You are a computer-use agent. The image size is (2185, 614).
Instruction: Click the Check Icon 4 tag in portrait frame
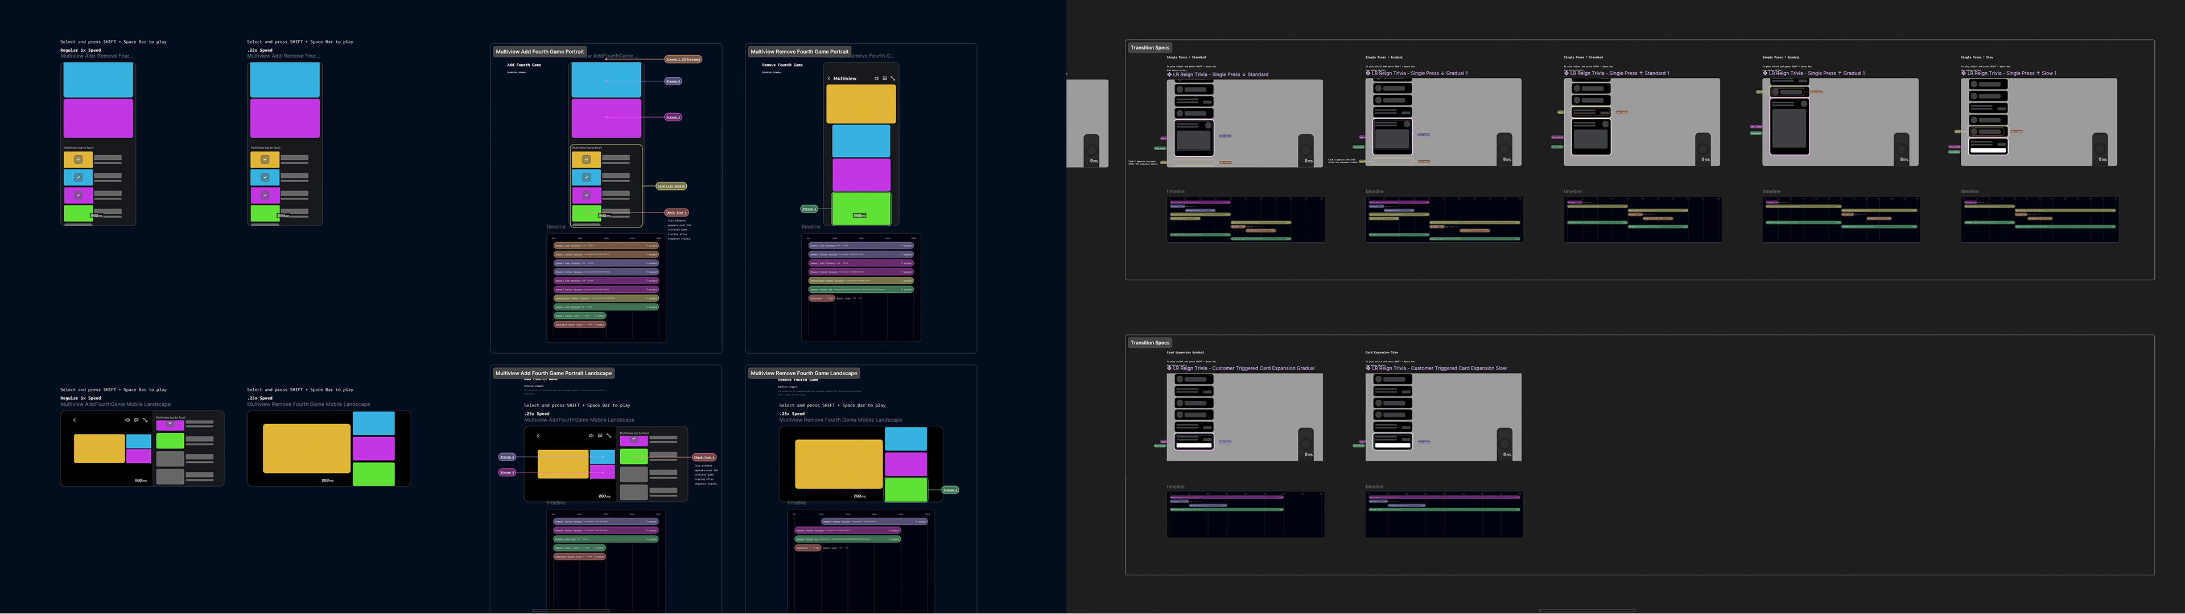click(x=676, y=213)
